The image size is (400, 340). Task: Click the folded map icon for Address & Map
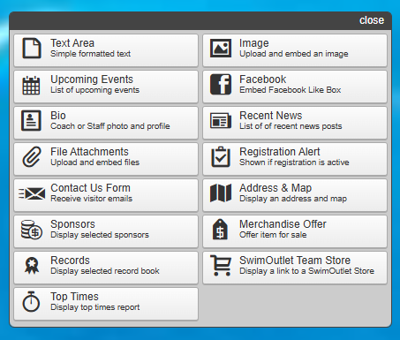point(221,193)
